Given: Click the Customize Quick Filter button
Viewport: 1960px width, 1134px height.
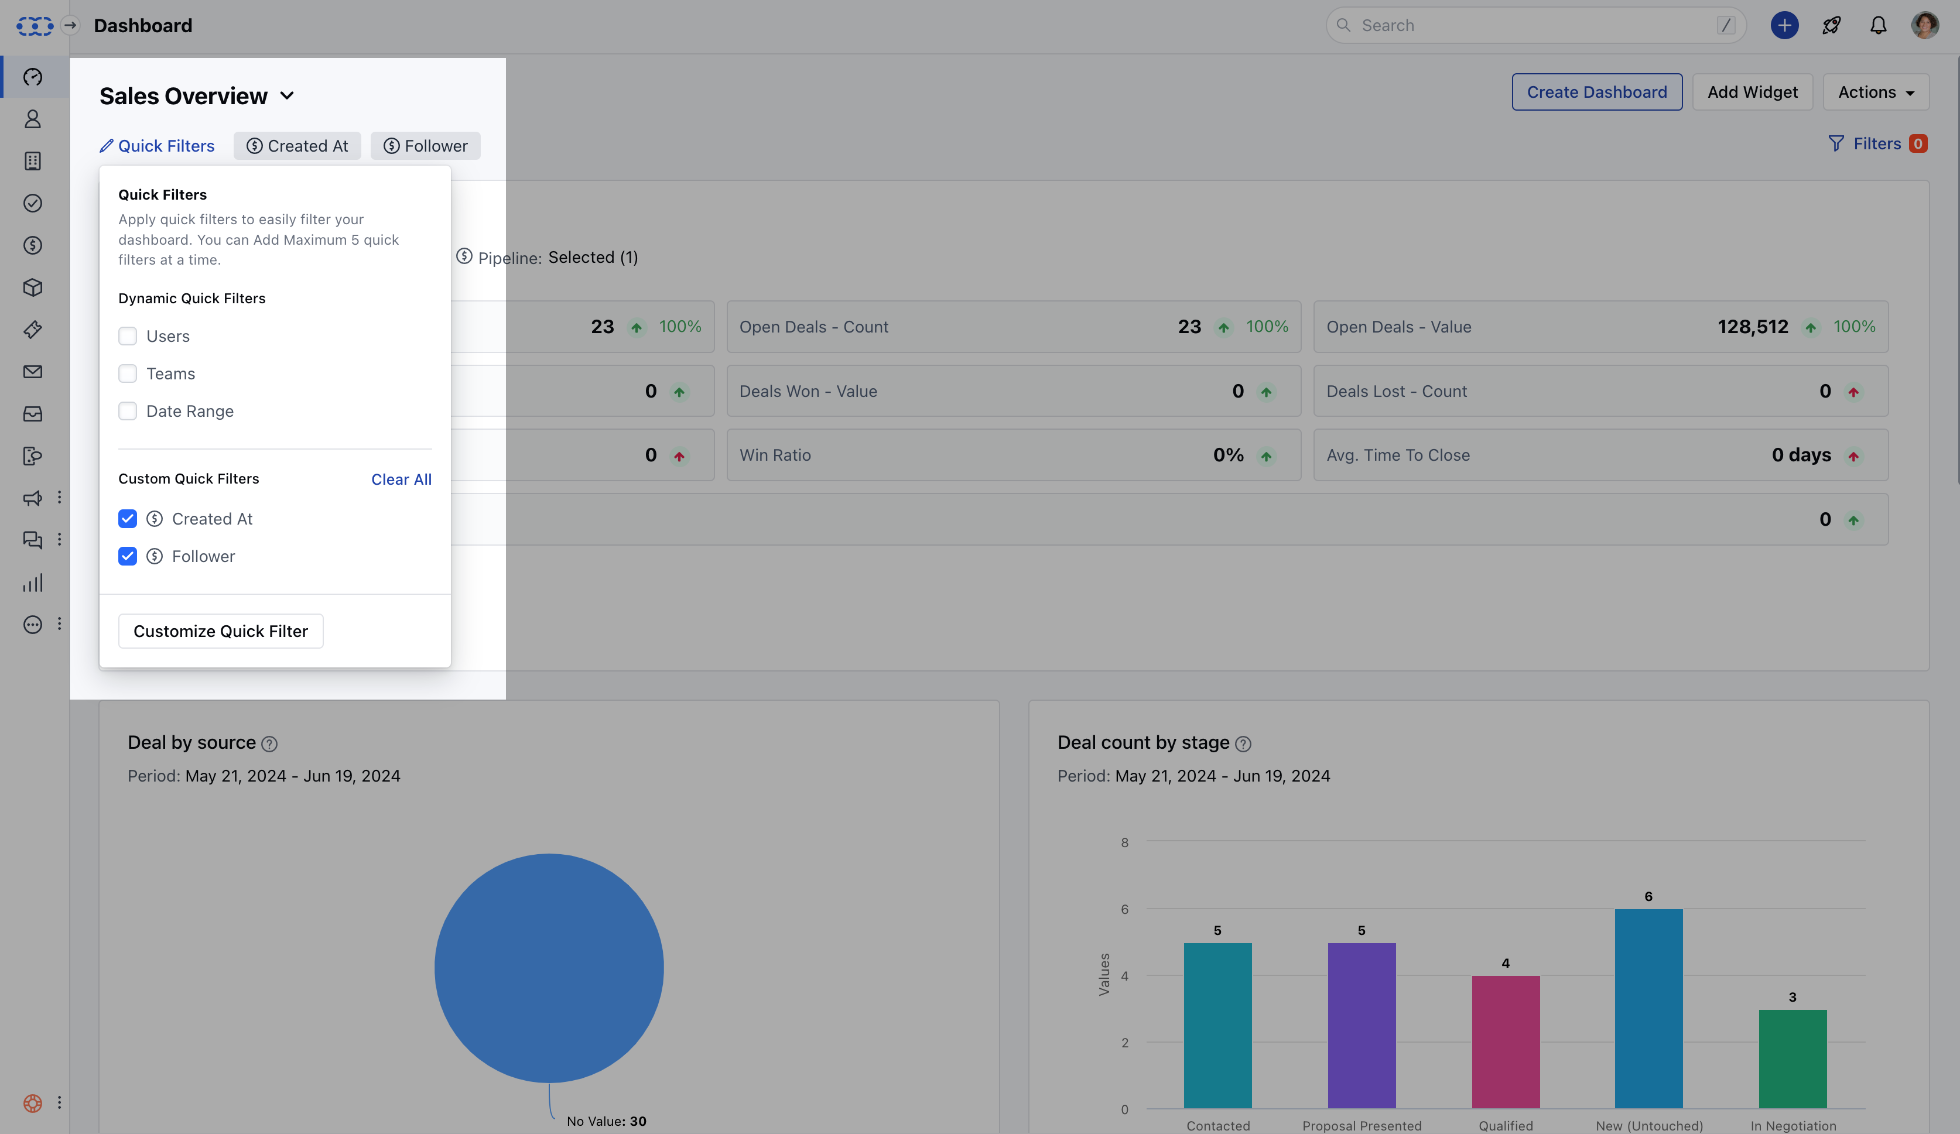Looking at the screenshot, I should 220,631.
